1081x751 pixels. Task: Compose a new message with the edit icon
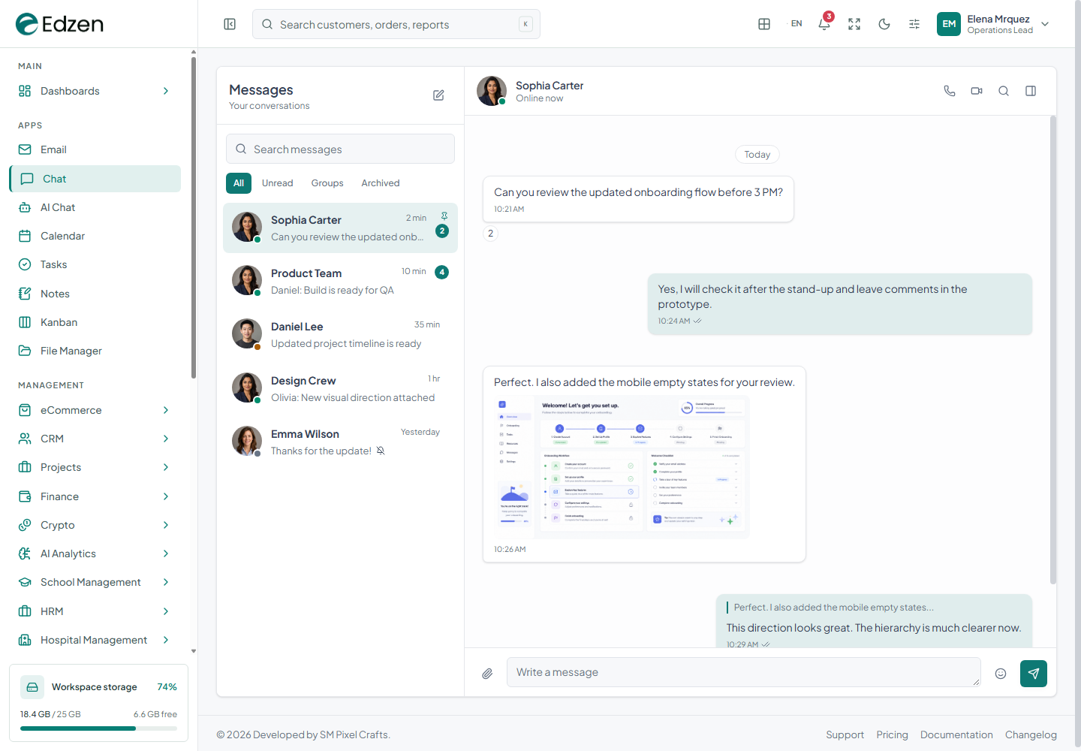tap(438, 95)
